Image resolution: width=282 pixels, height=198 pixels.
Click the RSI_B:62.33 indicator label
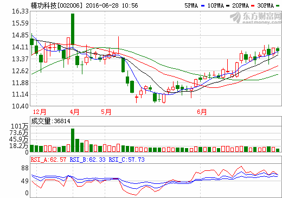point(87,159)
